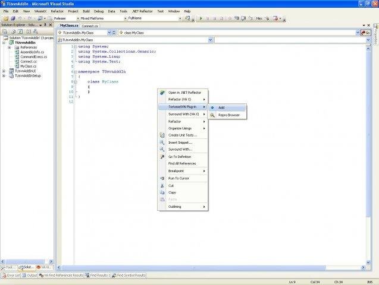Open the Tools menu
This screenshot has height=285, width=379.
pyautogui.click(x=123, y=11)
